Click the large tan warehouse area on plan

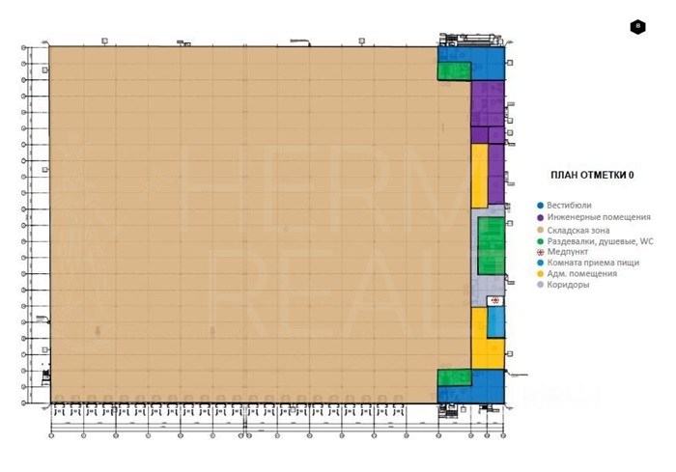coord(241,222)
